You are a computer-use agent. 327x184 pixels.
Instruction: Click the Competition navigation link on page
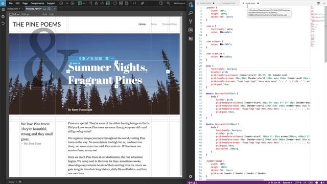click(169, 24)
